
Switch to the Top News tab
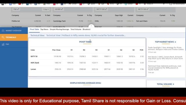point(44,29)
